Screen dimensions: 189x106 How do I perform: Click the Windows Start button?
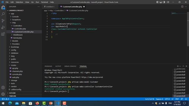[x=3, y=103]
